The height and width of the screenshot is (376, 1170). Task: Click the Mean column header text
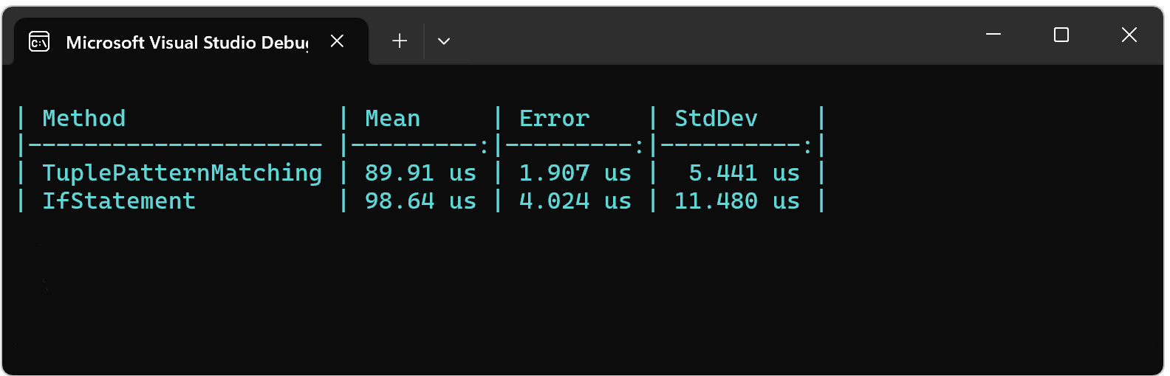click(392, 119)
